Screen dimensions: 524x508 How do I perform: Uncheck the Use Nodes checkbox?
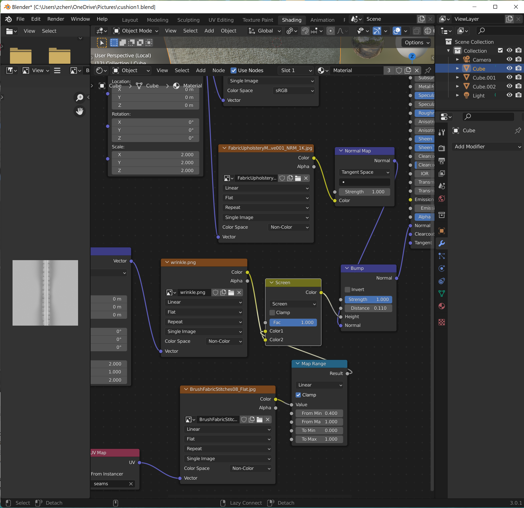tap(233, 71)
